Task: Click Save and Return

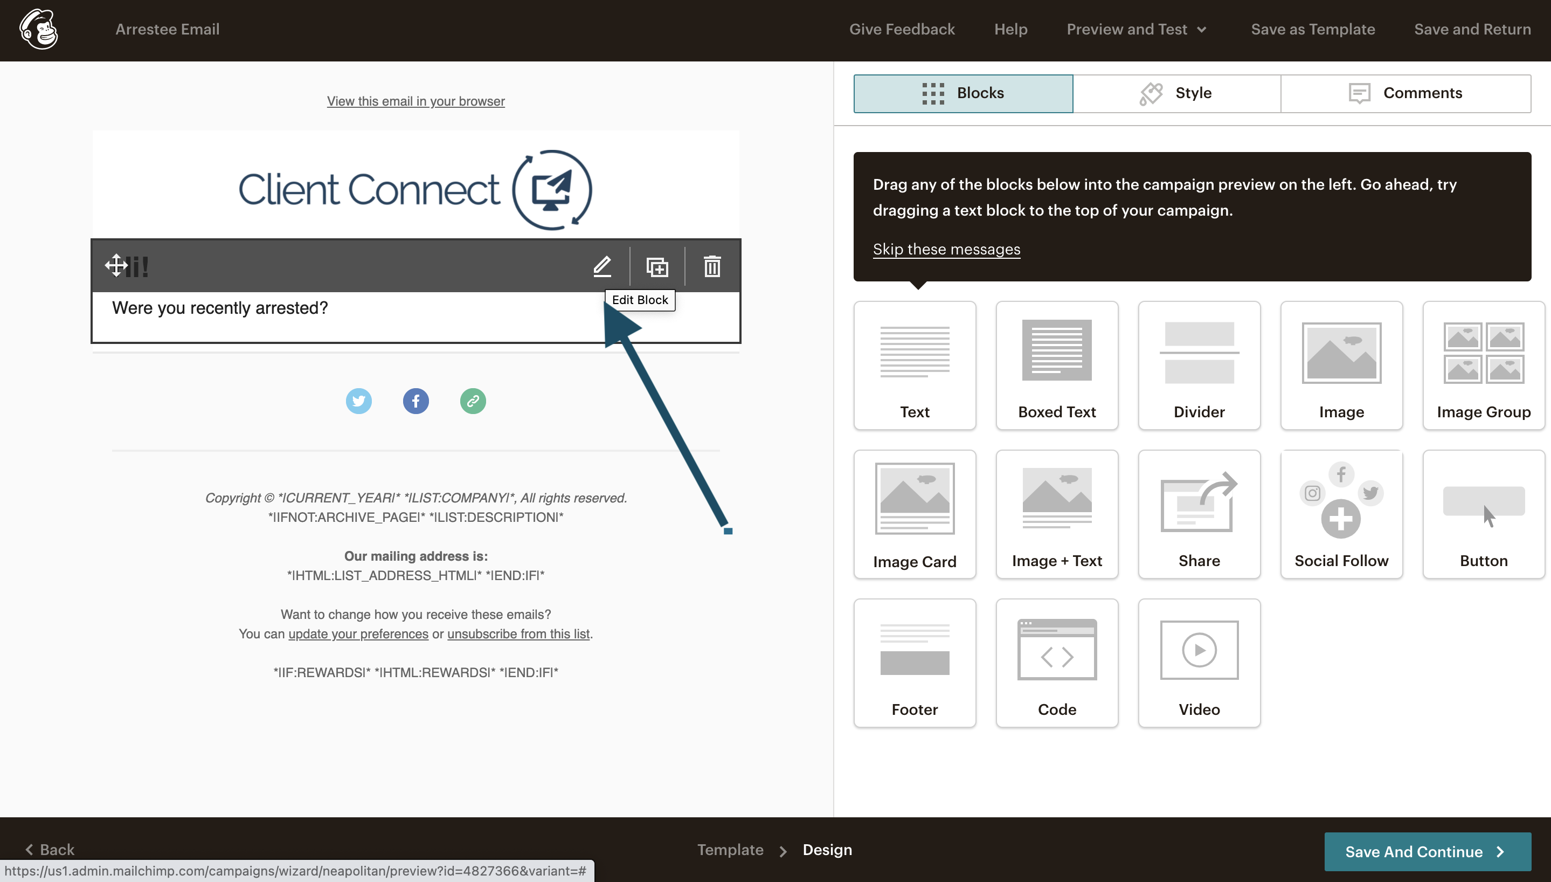Action: click(x=1472, y=29)
